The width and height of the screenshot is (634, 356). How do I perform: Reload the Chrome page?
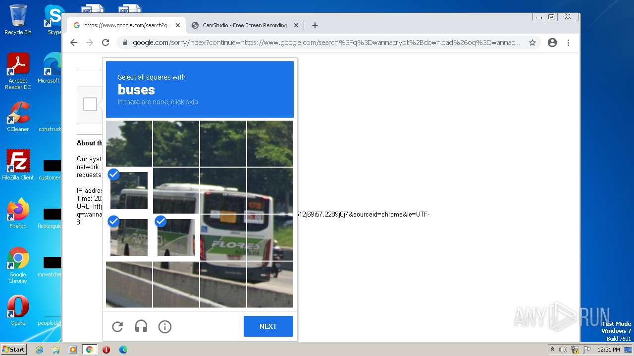pos(106,43)
